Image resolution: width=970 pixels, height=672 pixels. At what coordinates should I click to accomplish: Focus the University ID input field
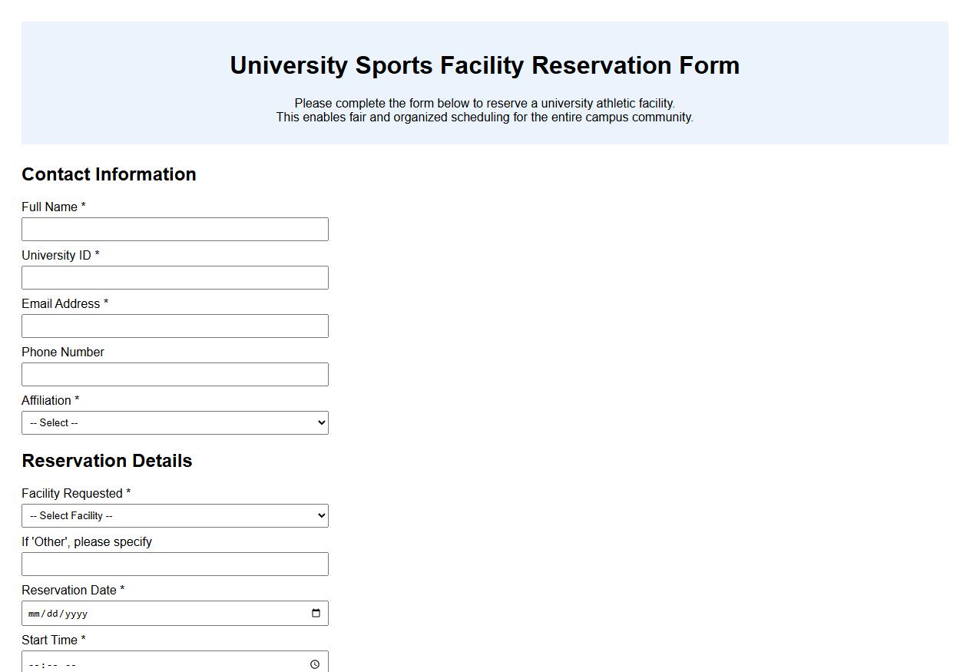coord(175,277)
